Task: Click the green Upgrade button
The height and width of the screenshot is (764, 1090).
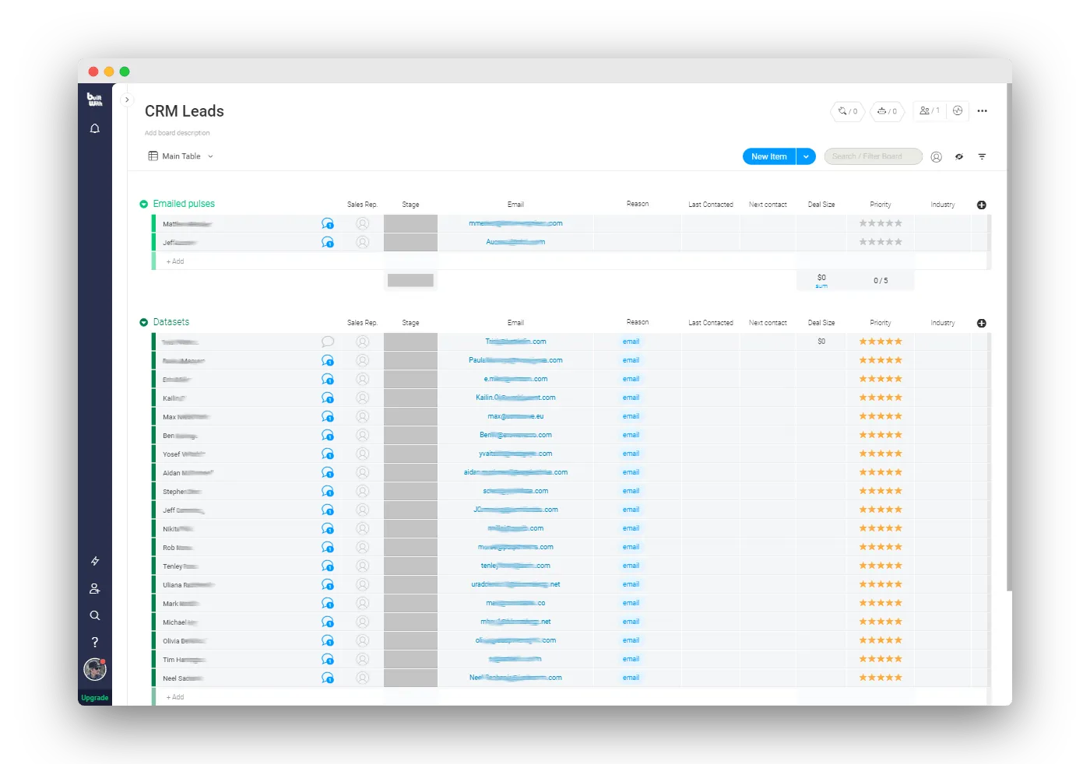Action: 95,698
